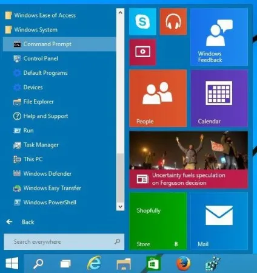The height and width of the screenshot is (273, 257).
Task: Open the People tile
Action: [158, 98]
